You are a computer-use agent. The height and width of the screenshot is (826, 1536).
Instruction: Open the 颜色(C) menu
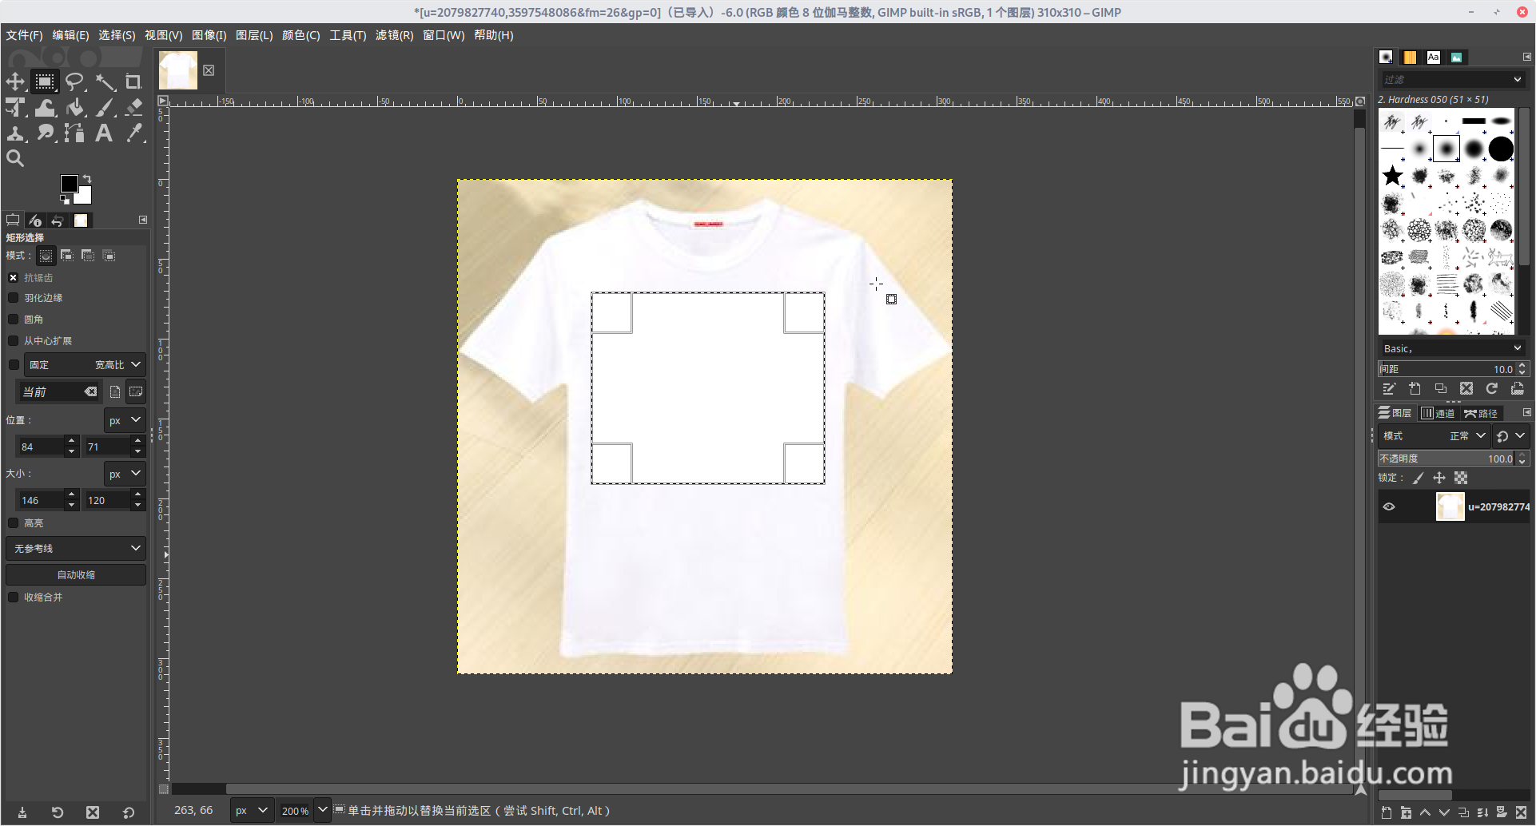[x=300, y=35]
